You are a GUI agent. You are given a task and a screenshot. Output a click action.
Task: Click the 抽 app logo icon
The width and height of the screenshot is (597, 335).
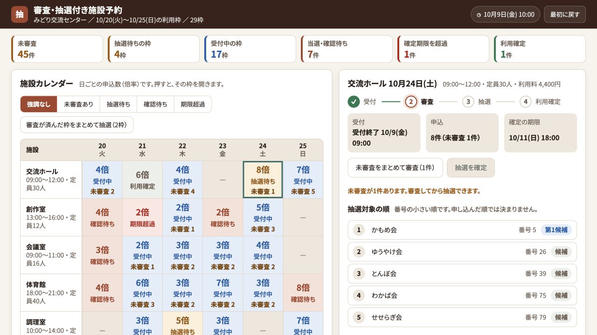[x=20, y=14]
